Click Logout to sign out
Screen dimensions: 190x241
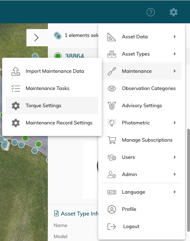pyautogui.click(x=142, y=226)
